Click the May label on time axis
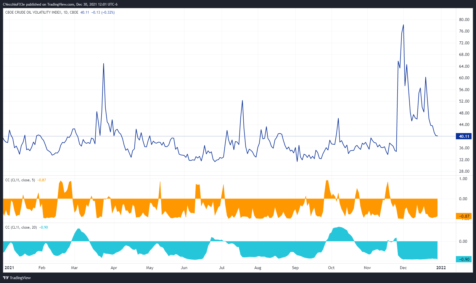The image size is (476, 283). pyautogui.click(x=150, y=268)
